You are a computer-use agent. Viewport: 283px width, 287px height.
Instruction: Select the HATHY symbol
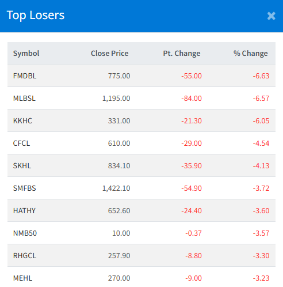(24, 210)
